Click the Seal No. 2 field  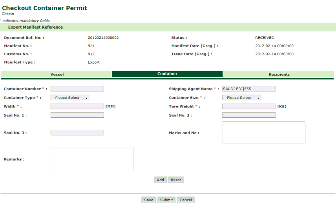249,115
